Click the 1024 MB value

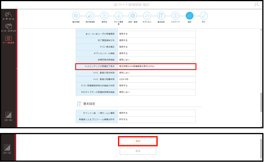click(x=124, y=79)
